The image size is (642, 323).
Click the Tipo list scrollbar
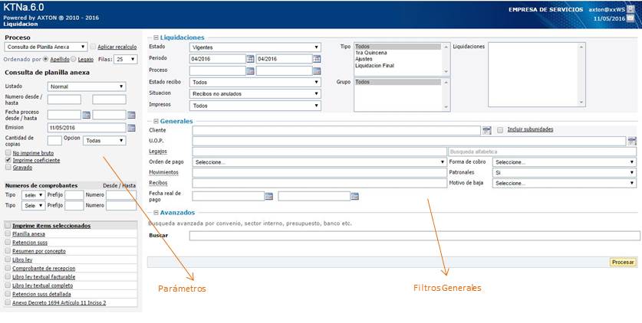coord(445,57)
